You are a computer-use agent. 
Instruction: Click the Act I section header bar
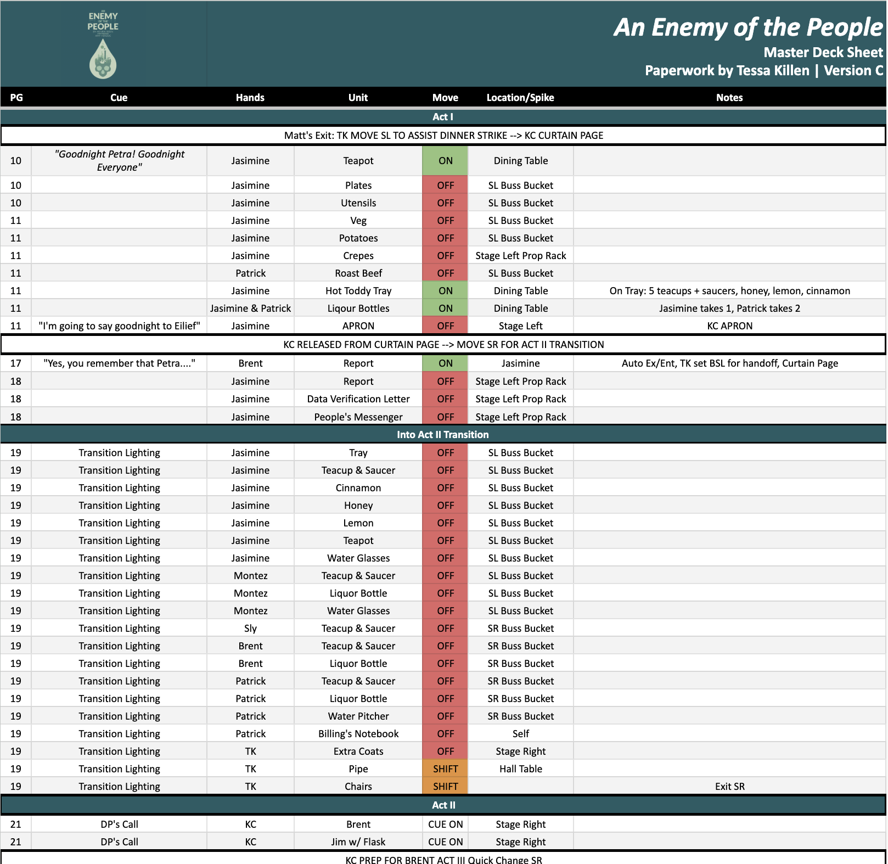(x=444, y=116)
